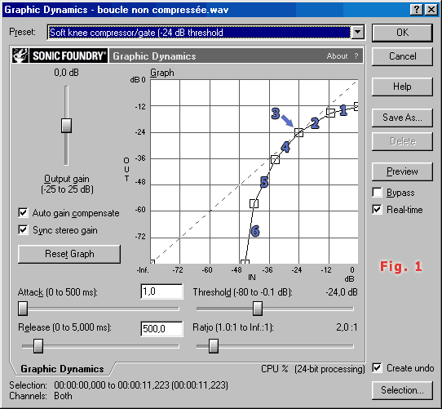Select the Preset combo box text field

point(200,33)
